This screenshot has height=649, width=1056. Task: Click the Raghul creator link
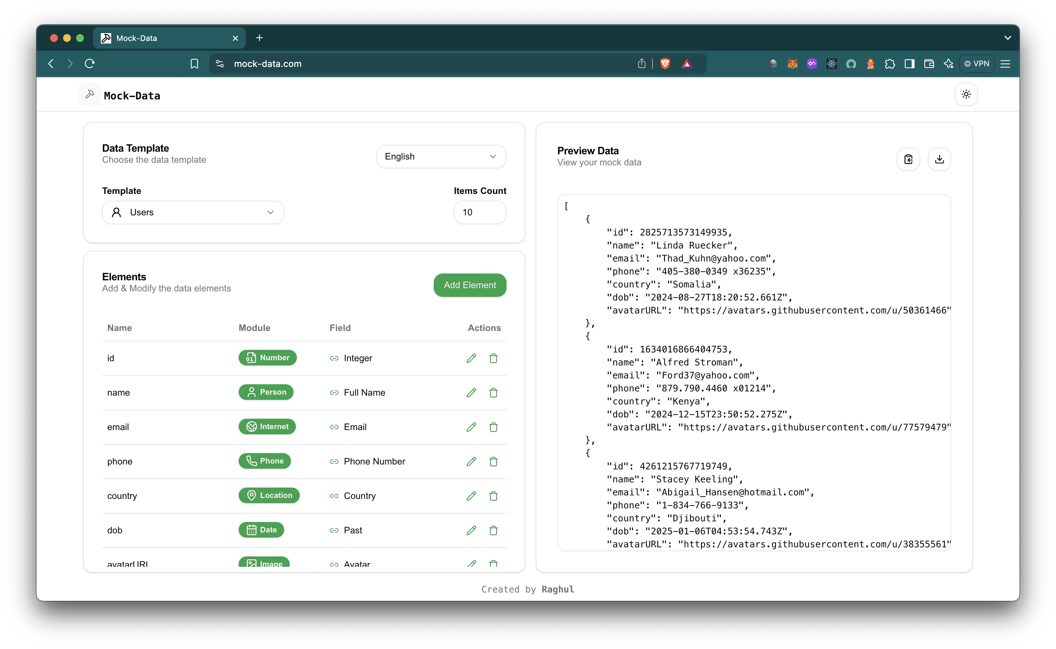point(557,589)
